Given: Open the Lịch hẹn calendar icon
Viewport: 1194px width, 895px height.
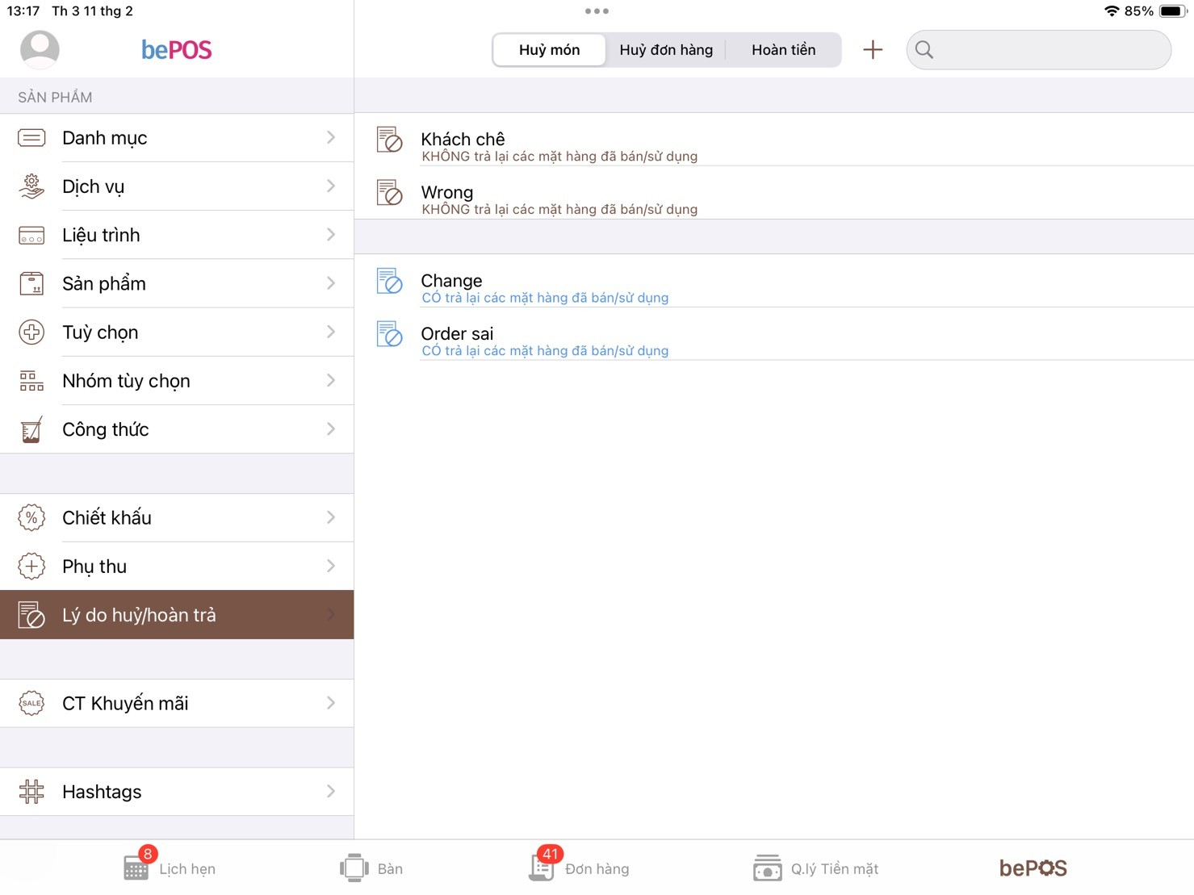Looking at the screenshot, I should (x=136, y=868).
